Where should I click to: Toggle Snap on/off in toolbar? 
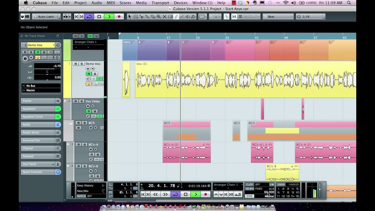(234, 17)
